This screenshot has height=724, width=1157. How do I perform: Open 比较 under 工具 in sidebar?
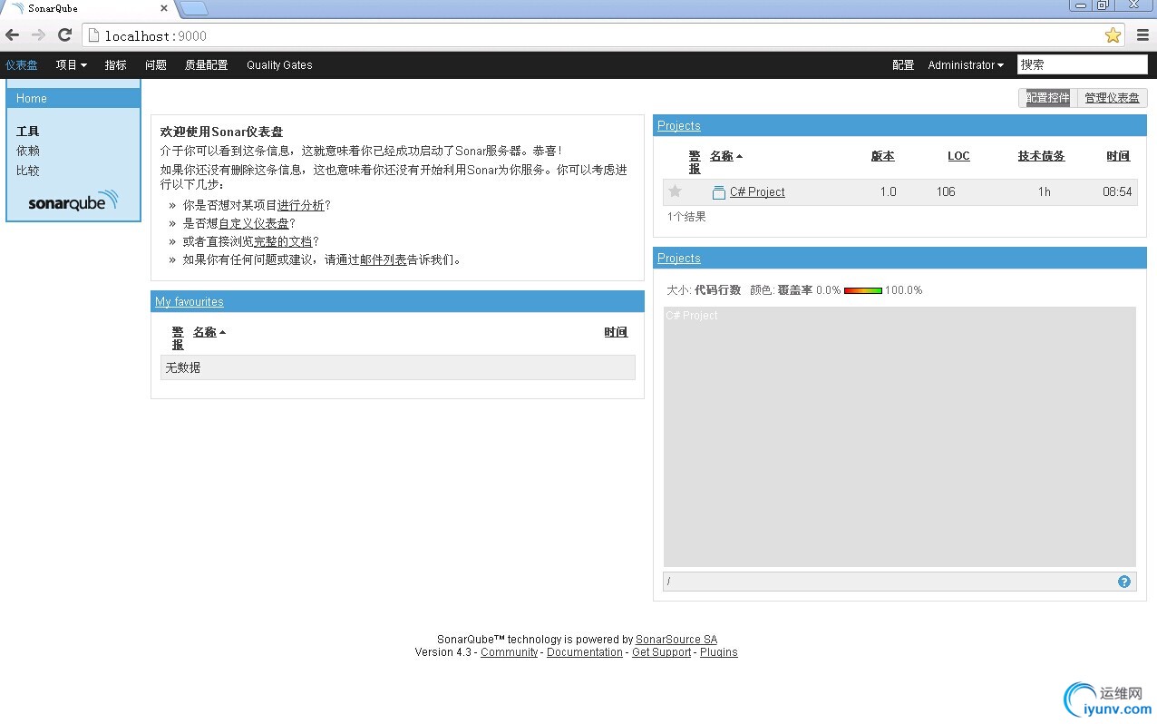pyautogui.click(x=28, y=171)
